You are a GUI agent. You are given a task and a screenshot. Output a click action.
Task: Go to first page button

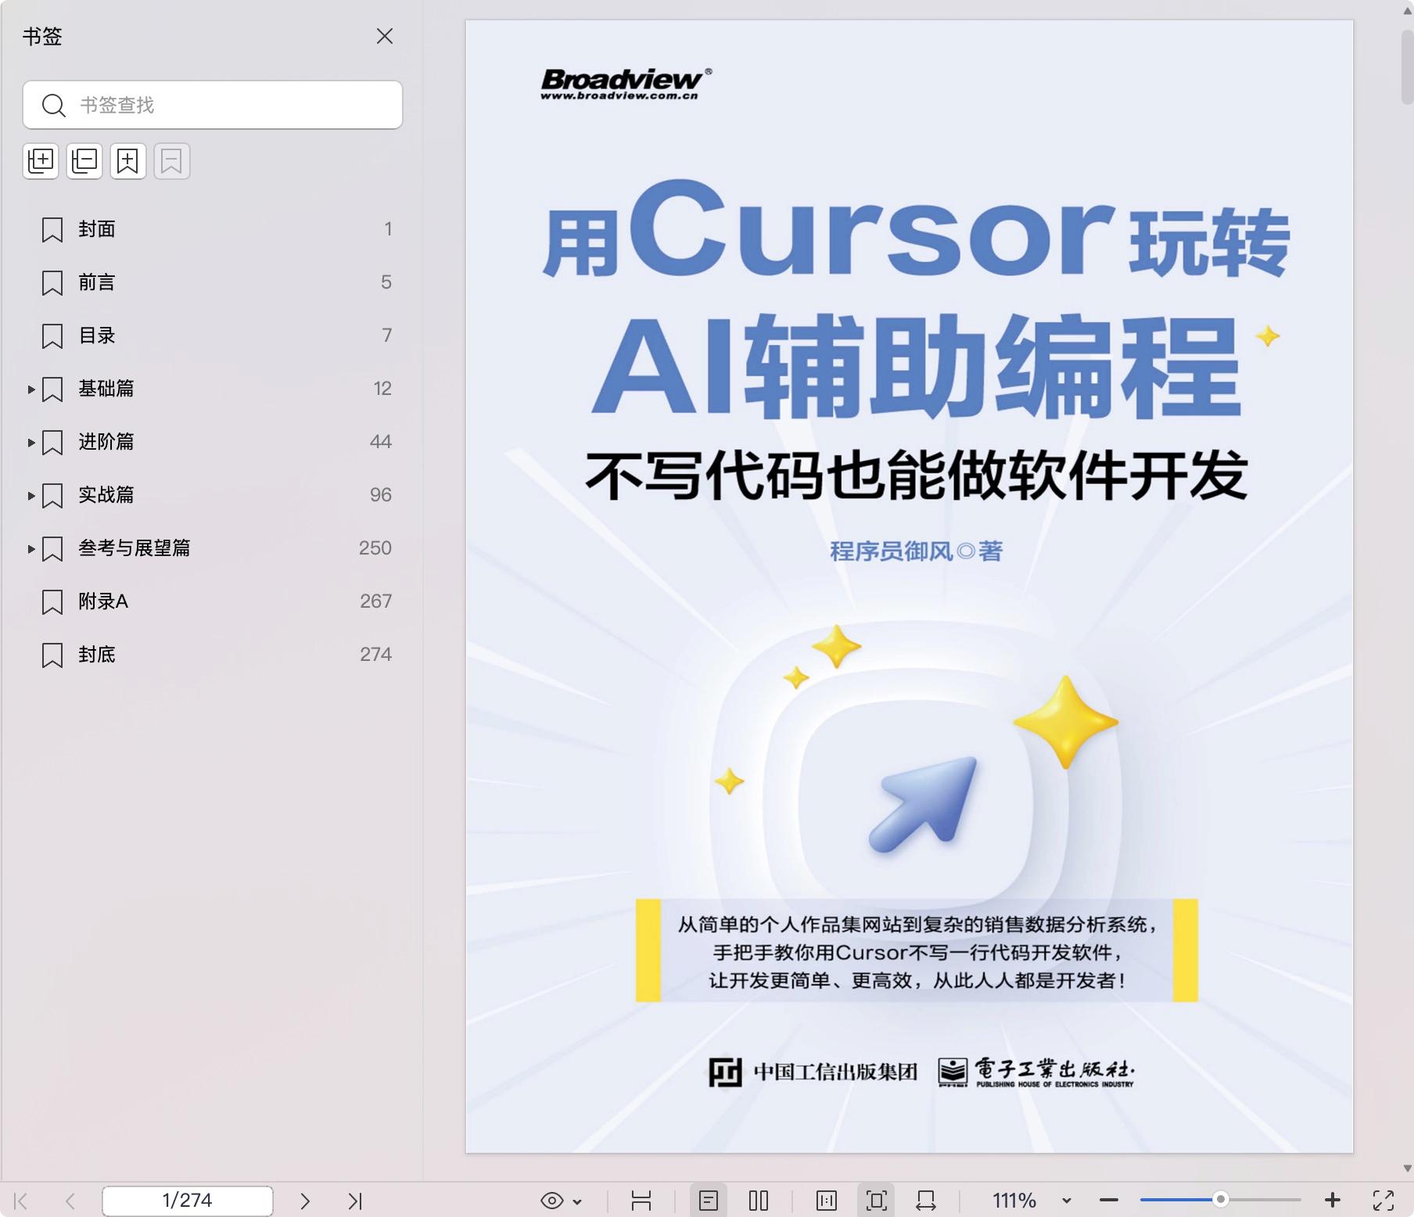point(21,1201)
